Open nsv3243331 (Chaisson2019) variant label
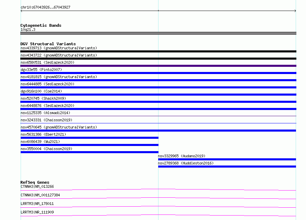Screen dimensions: 306x220 pyautogui.click(x=46, y=120)
